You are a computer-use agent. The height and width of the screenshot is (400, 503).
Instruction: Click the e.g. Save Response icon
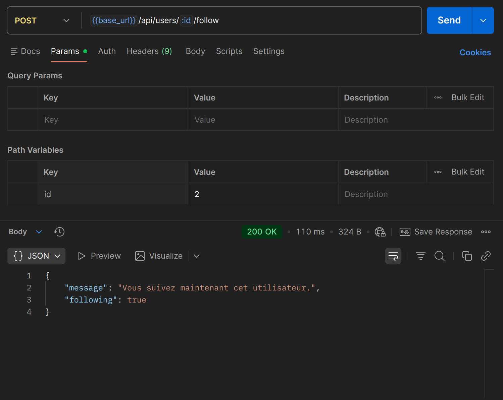click(405, 232)
